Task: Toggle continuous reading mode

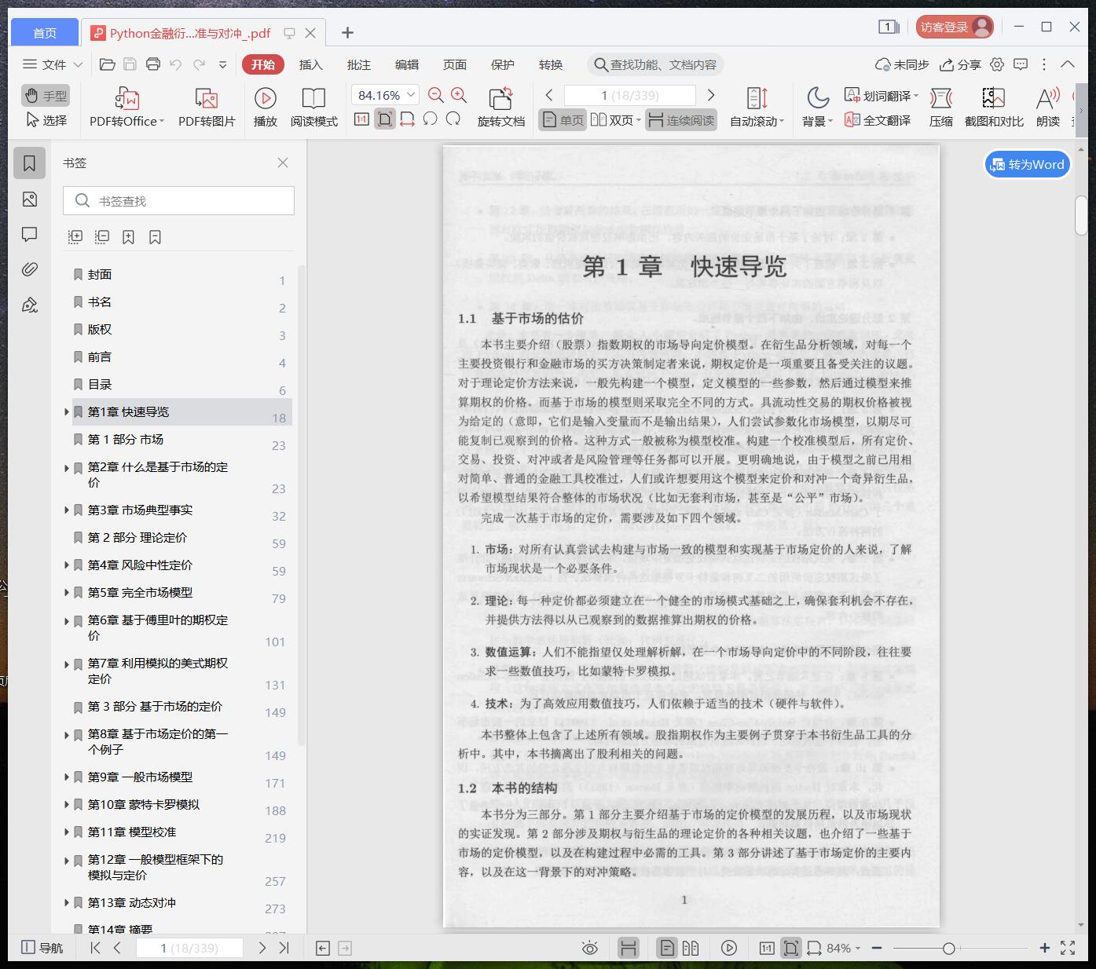Action: (x=681, y=120)
